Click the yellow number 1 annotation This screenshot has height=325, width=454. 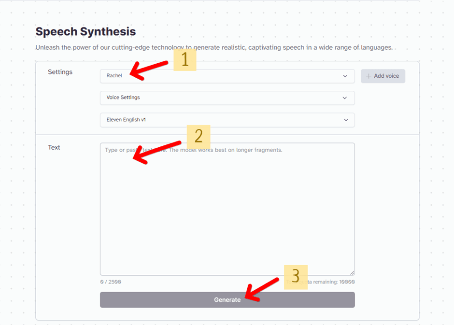click(x=184, y=59)
